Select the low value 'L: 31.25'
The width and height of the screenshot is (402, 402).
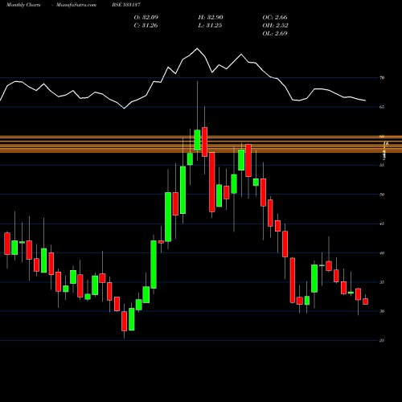pos(210,26)
